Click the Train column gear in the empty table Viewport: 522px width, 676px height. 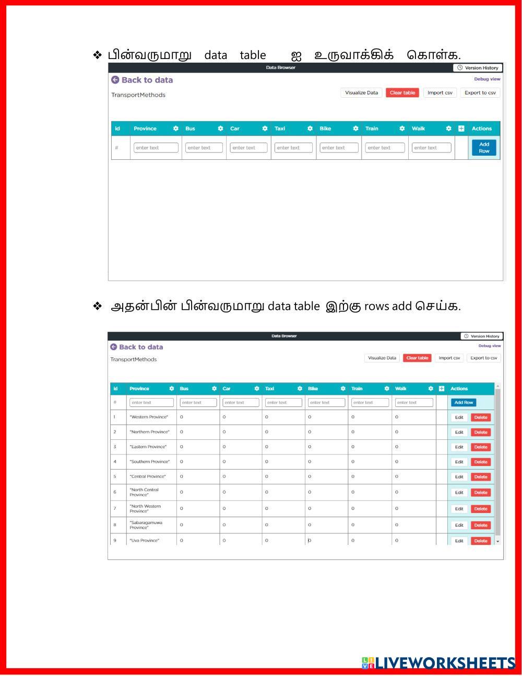click(402, 129)
